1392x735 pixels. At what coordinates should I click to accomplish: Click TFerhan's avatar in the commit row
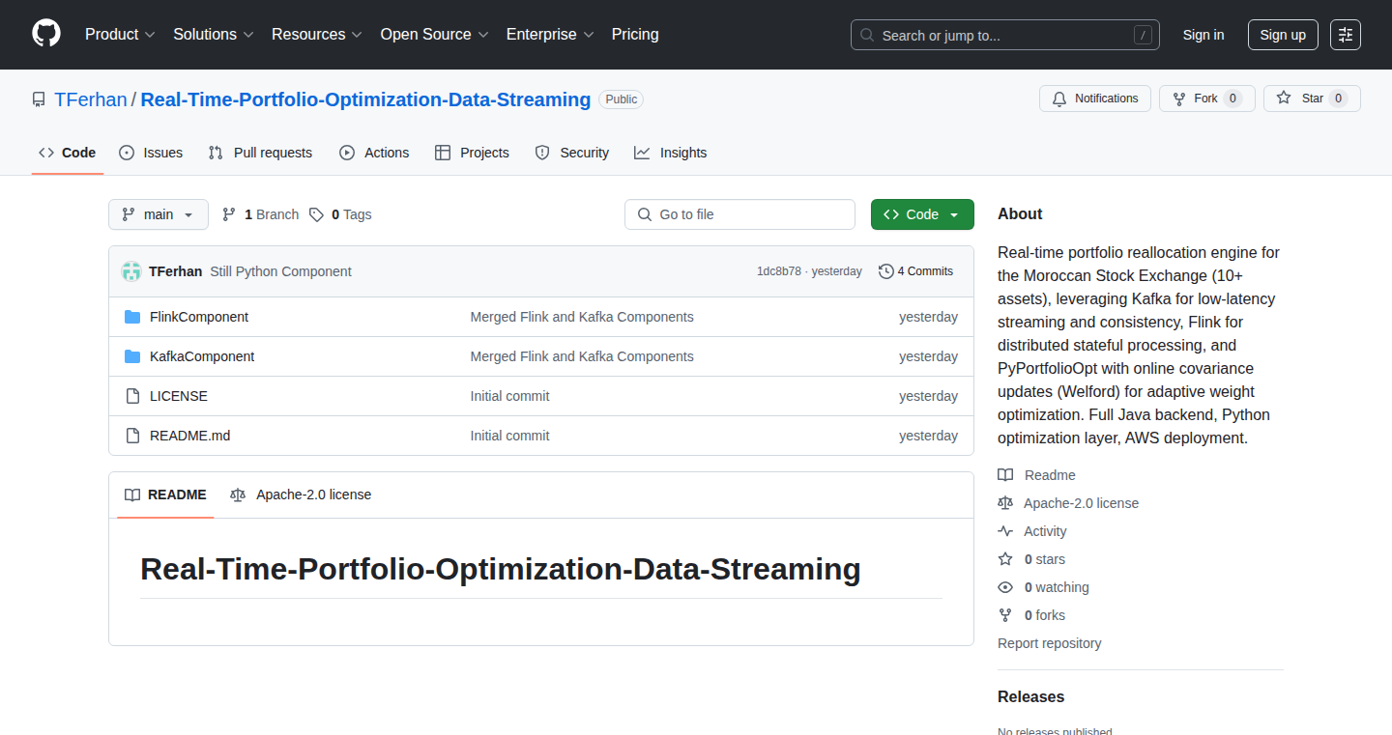pos(131,271)
